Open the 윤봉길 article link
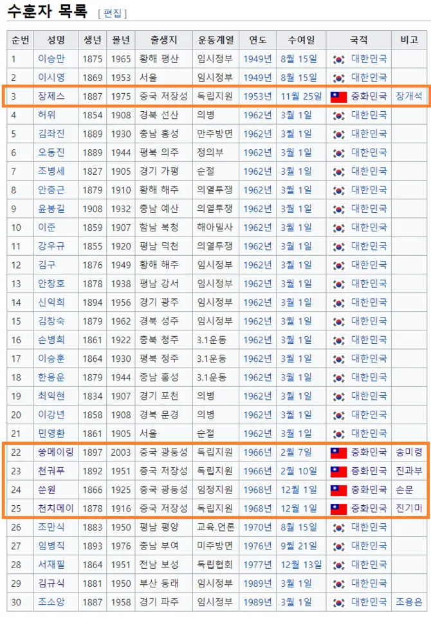The height and width of the screenshot is (617, 431). (x=51, y=209)
